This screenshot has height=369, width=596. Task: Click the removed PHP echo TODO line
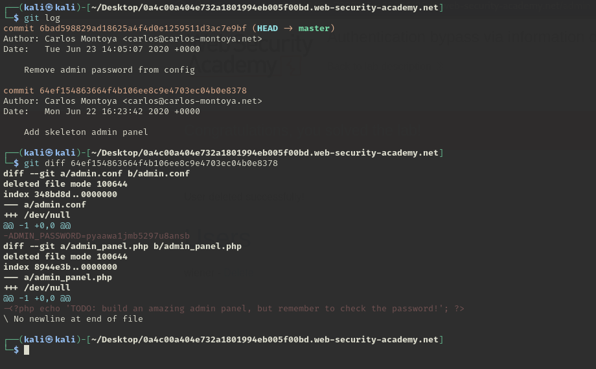(235, 309)
